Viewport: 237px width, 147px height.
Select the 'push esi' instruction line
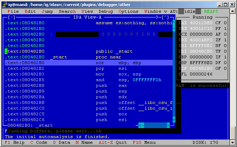[x=89, y=120]
